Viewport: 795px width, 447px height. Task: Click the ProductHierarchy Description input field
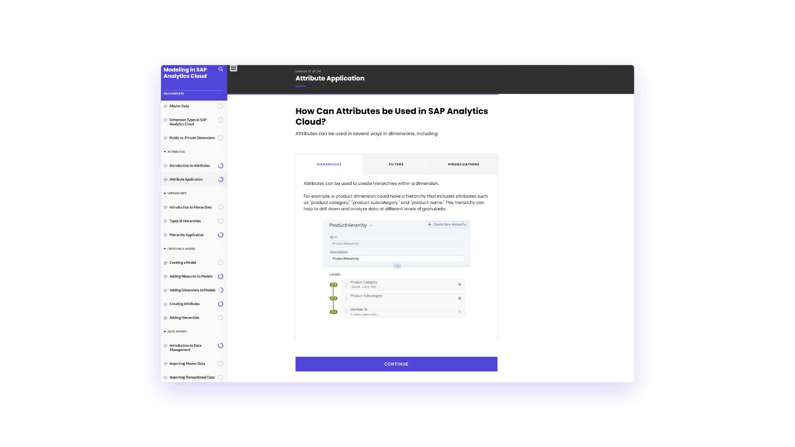click(397, 259)
